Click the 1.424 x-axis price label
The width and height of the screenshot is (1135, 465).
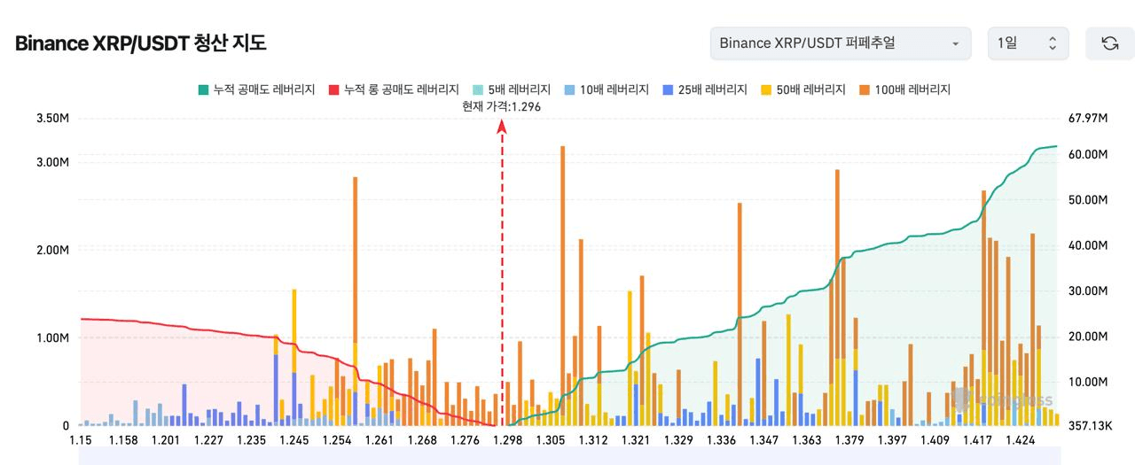(x=1021, y=440)
